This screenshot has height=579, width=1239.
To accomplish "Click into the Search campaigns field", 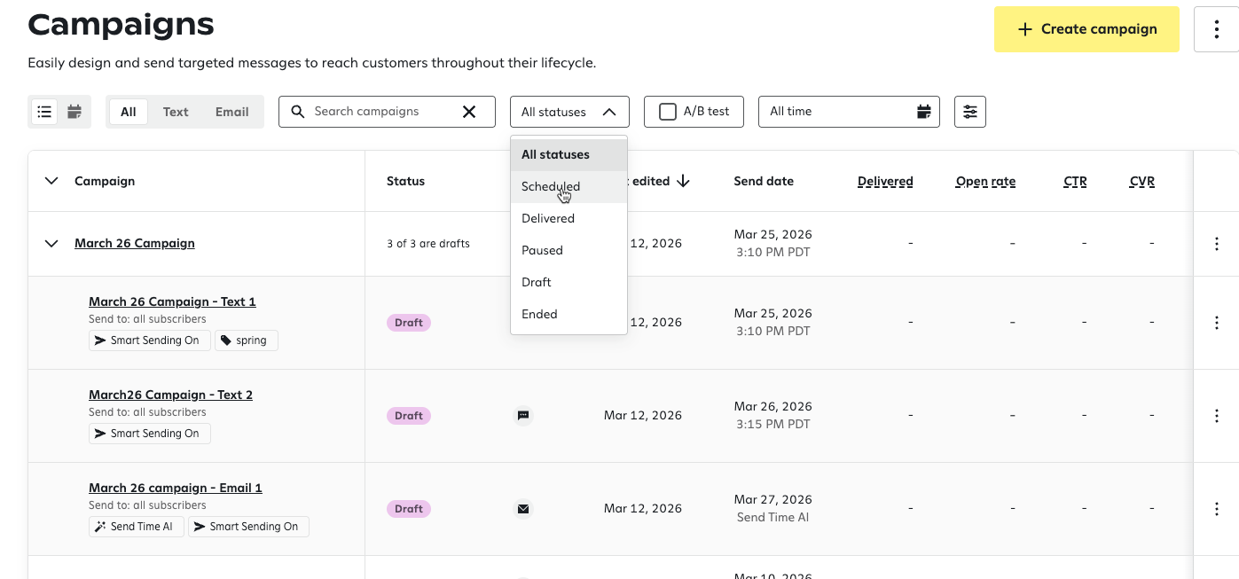I will [381, 112].
